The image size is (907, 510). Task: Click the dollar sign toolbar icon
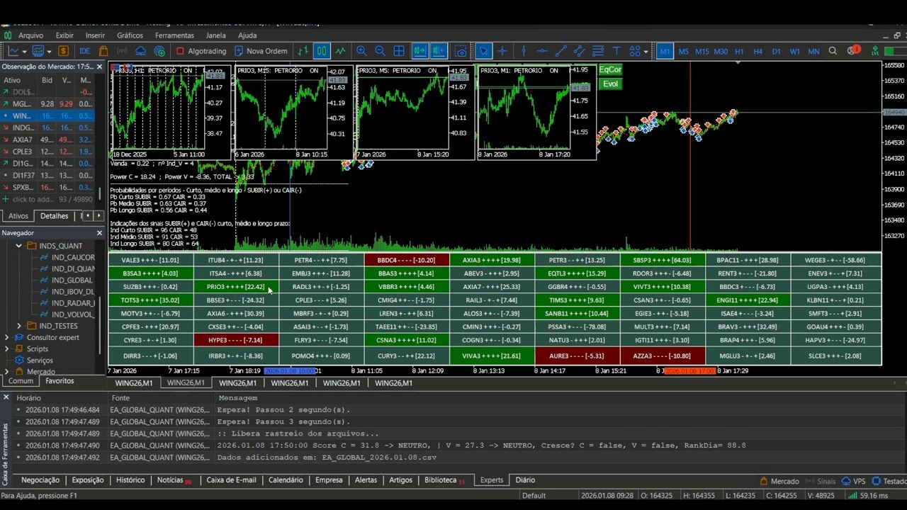[64, 51]
